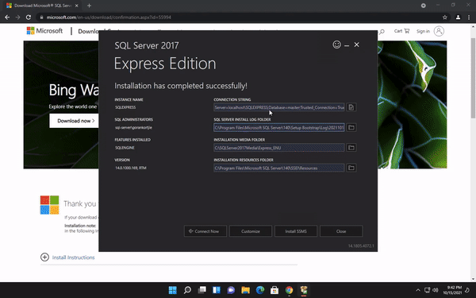Close the installer with the X icon

357,45
